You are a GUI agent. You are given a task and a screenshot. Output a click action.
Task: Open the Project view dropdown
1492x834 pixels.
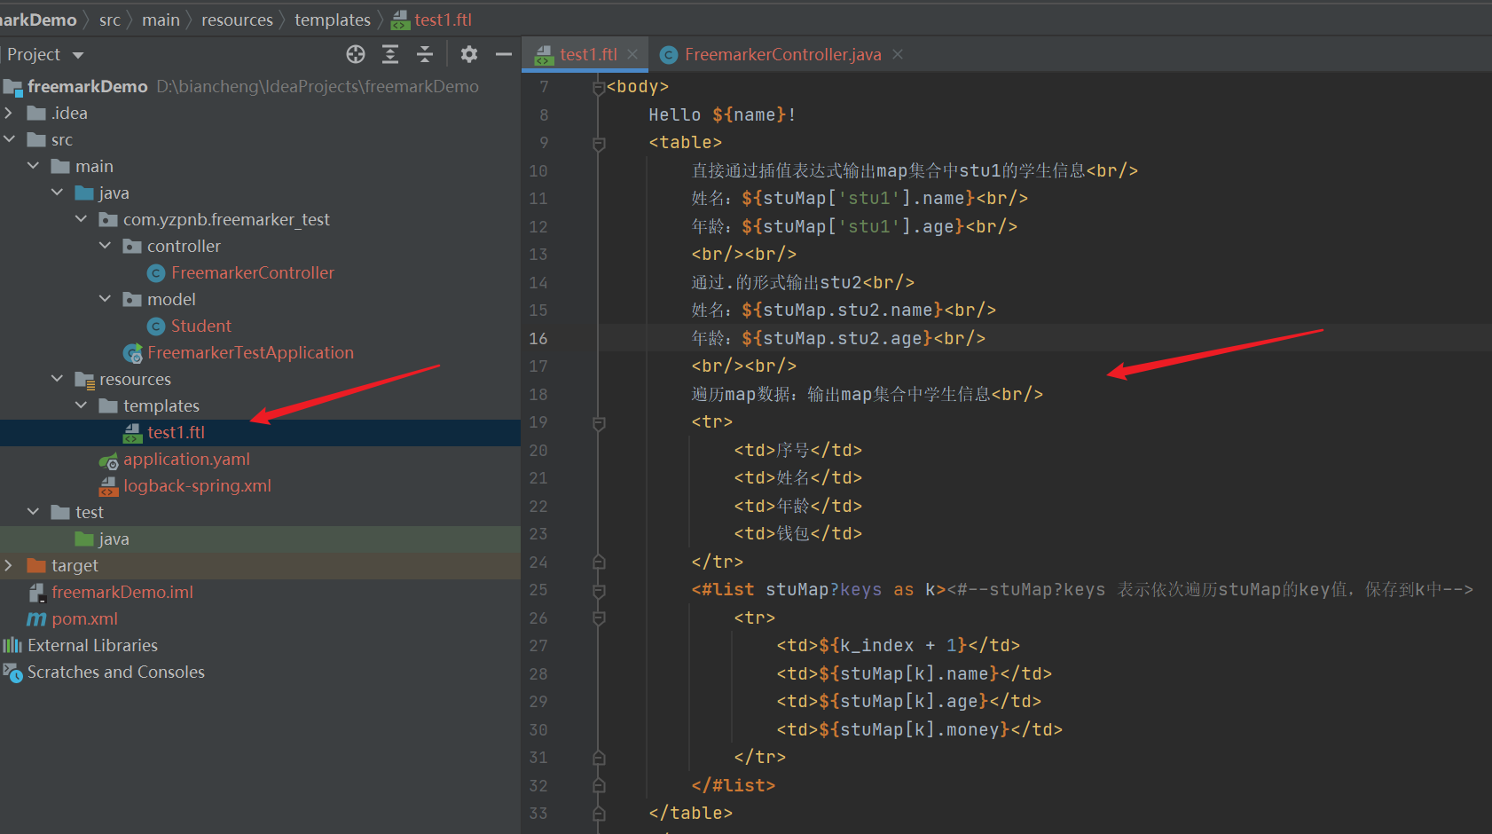[x=78, y=55]
